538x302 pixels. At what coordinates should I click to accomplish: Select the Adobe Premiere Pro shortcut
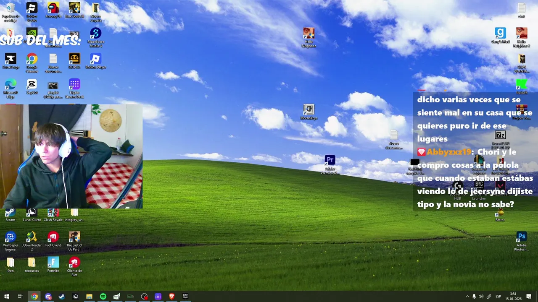click(x=330, y=165)
